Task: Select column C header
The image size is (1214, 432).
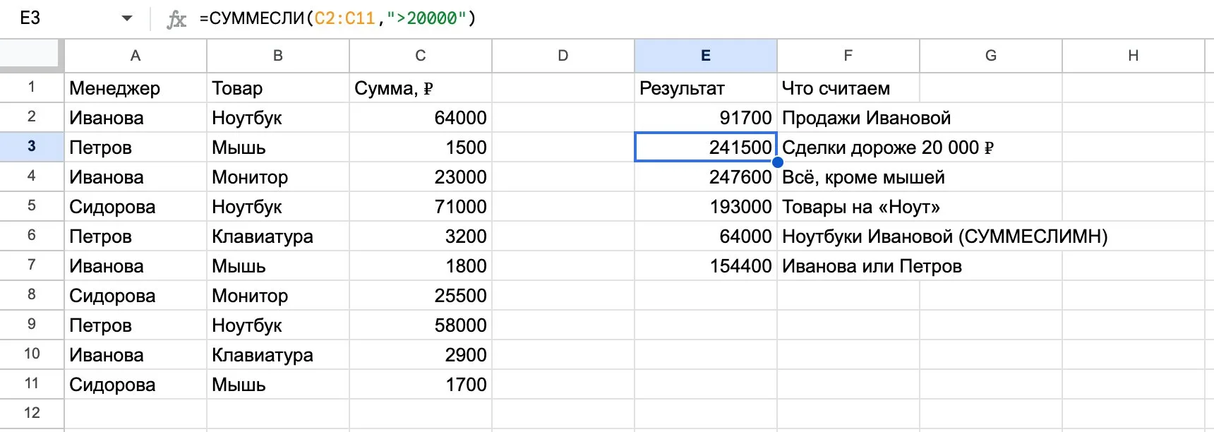Action: click(421, 56)
